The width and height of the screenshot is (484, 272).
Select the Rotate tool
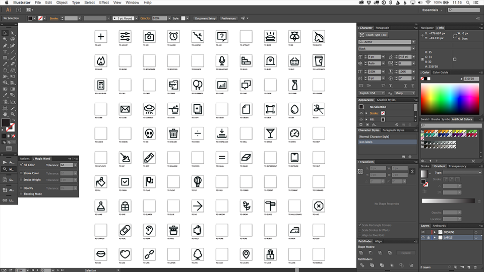[x=5, y=71]
